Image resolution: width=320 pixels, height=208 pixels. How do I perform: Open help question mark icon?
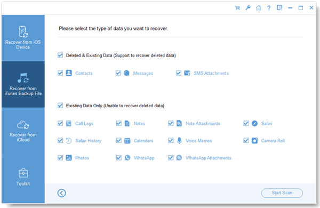(x=269, y=8)
